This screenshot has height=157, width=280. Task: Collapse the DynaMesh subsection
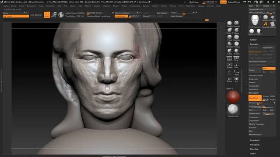(254, 93)
